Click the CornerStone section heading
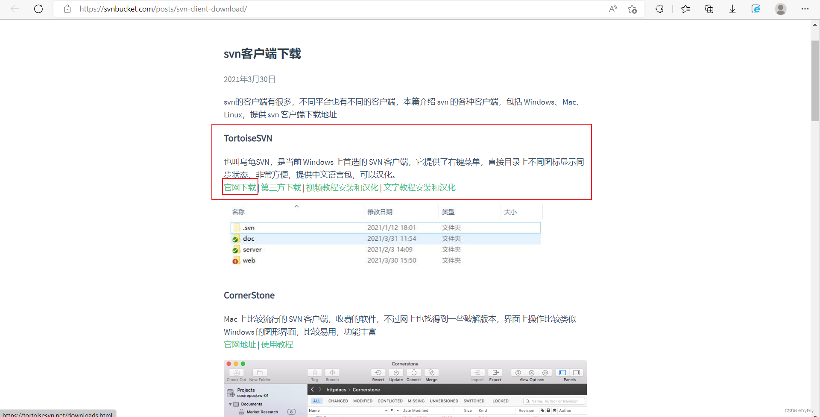 click(249, 295)
